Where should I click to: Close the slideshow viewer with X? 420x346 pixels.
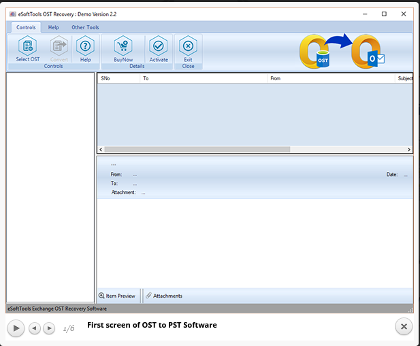[x=404, y=326]
